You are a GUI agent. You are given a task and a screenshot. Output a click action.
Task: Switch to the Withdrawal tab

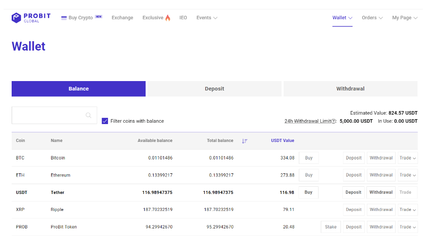[x=350, y=89]
